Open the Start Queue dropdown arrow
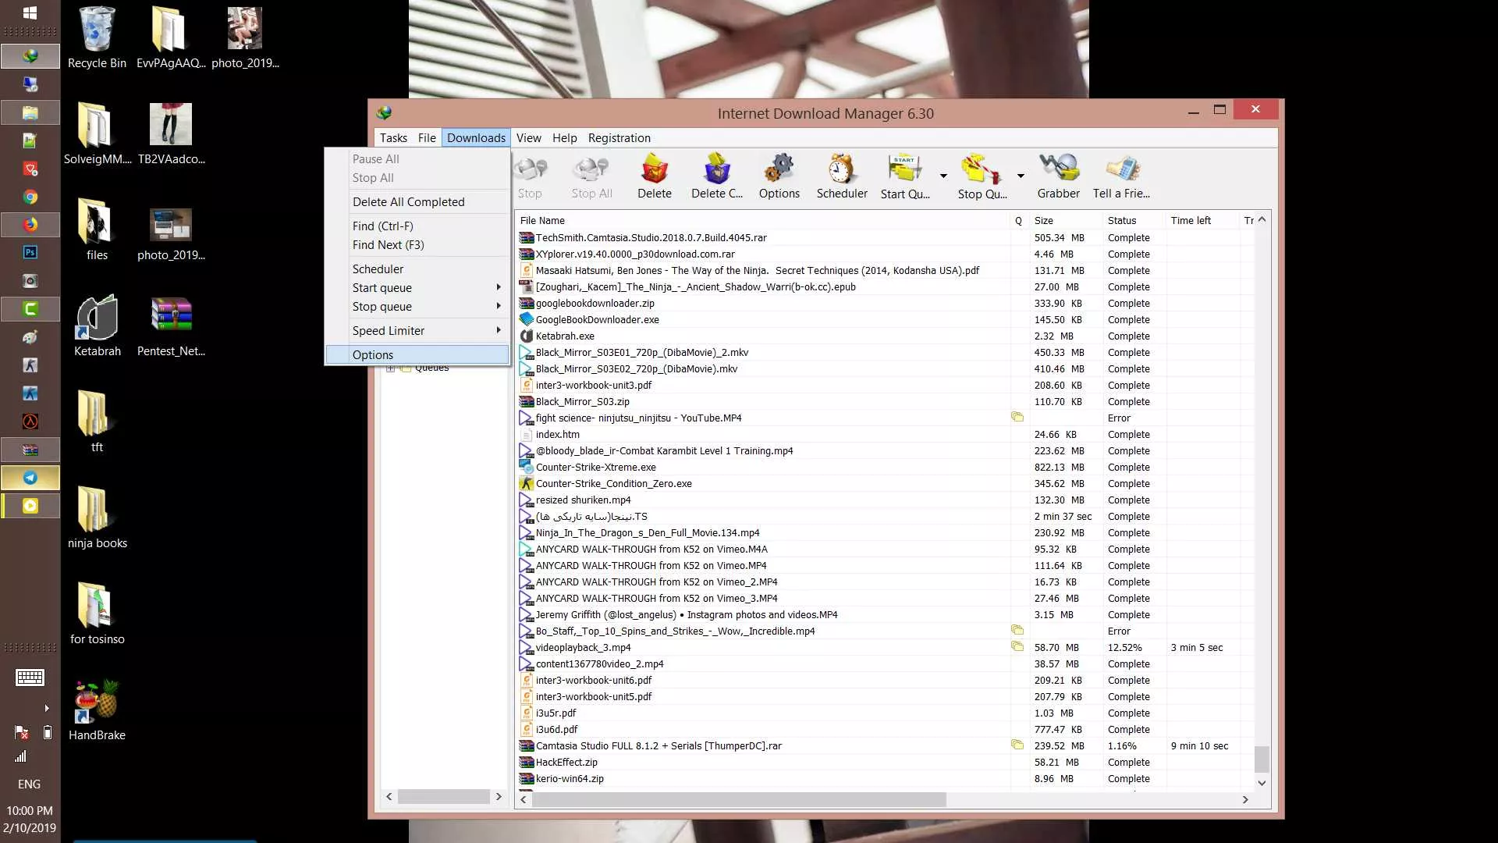 (x=943, y=176)
